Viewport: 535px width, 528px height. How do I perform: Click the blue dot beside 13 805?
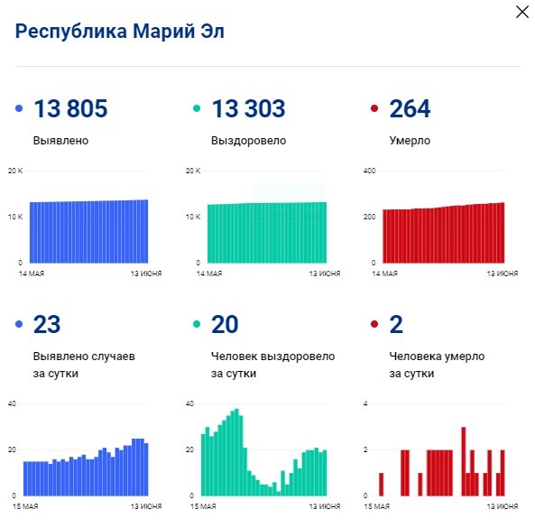[x=19, y=108]
